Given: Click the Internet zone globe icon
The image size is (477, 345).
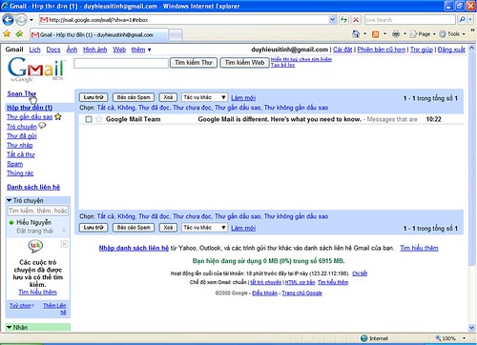Looking at the screenshot, I should [364, 338].
